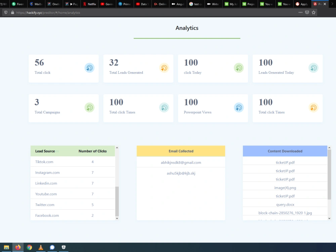Click the padlock site security icon

click(x=13, y=12)
